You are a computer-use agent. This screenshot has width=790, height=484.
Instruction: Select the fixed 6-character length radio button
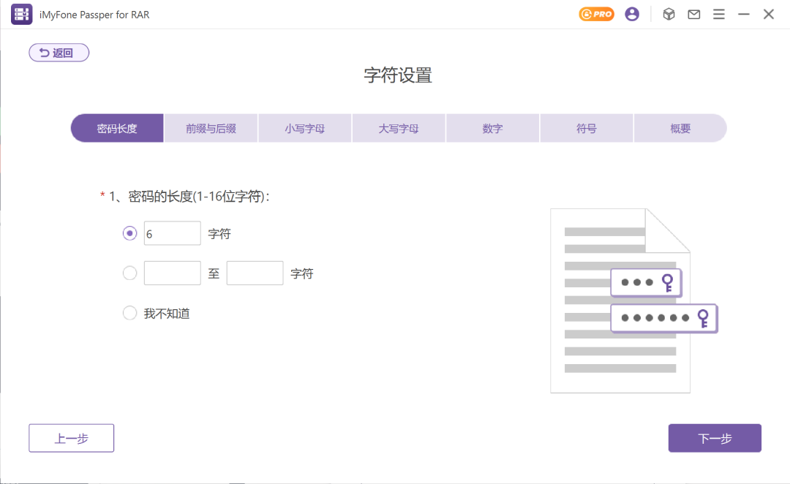click(129, 232)
